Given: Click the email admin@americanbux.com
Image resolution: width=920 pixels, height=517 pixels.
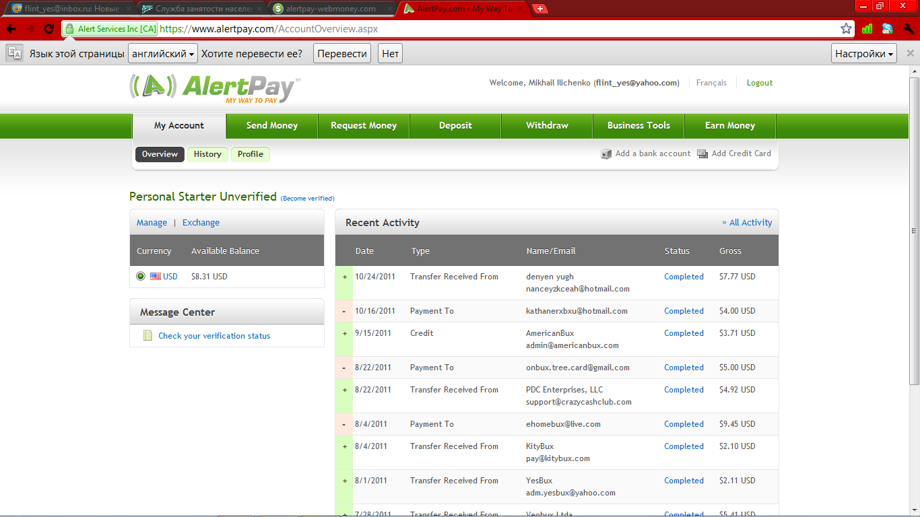Looking at the screenshot, I should point(572,345).
